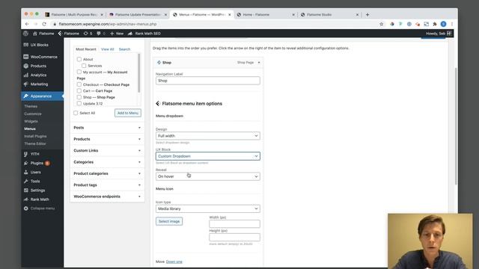Open Rank Math SEO admin bar item
This screenshot has height=269, width=479.
[x=144, y=33]
